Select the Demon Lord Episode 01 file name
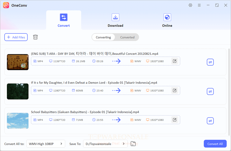Image resolution: width=231 pixels, height=151 pixels. (94, 83)
